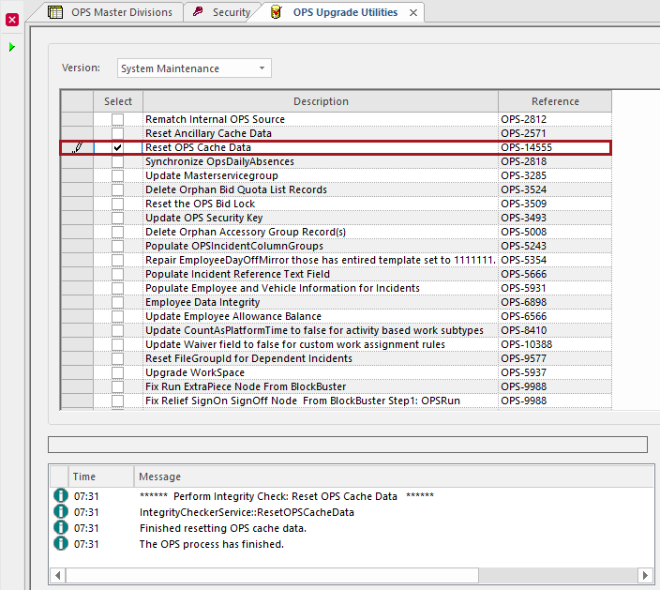Switch to the OPS Master Divisions tab
Viewport: 660px width, 590px height.
121,12
